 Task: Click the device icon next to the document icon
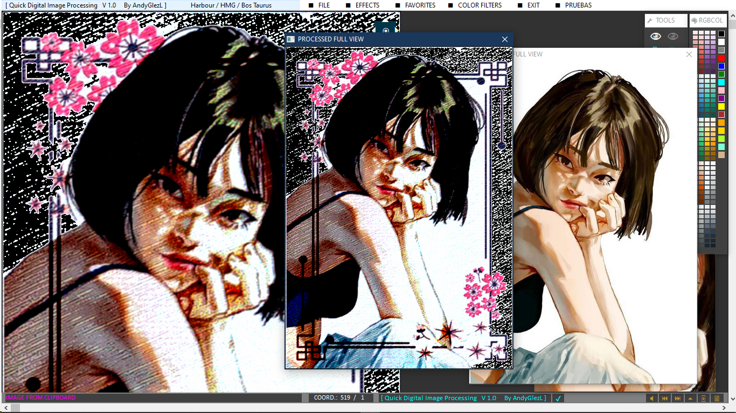(704, 398)
